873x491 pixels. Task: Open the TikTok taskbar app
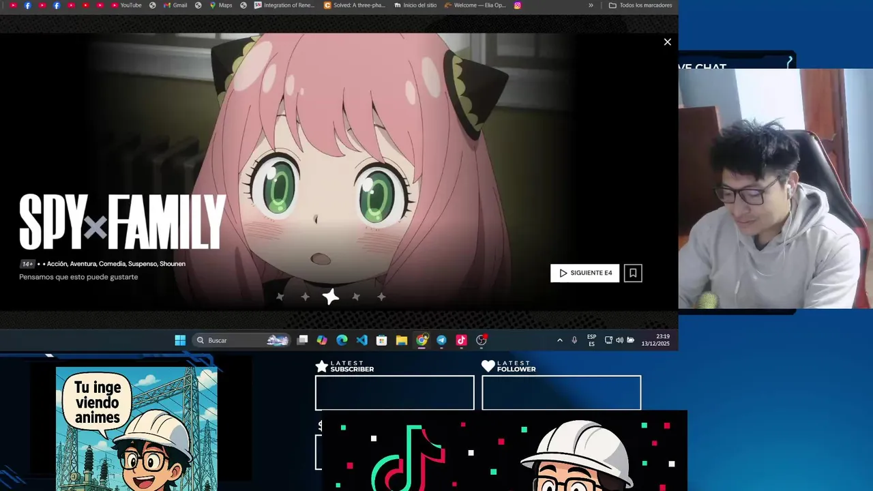(x=461, y=340)
